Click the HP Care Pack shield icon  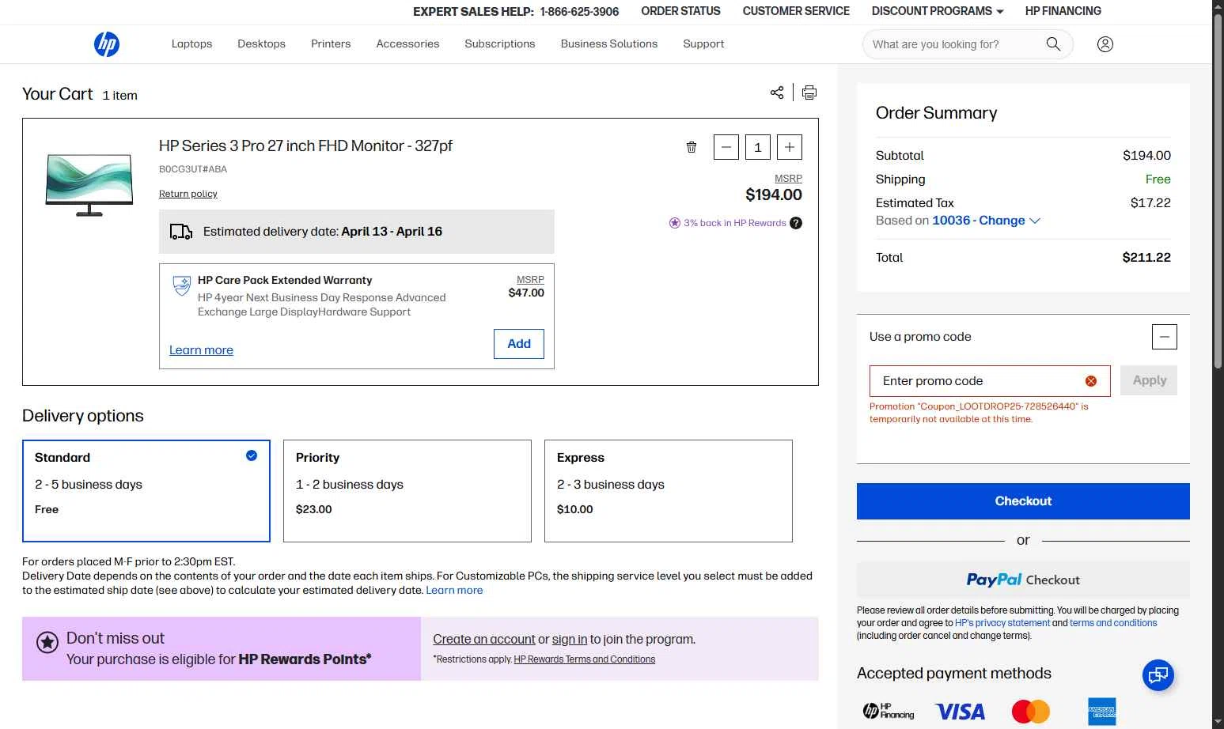(x=182, y=285)
